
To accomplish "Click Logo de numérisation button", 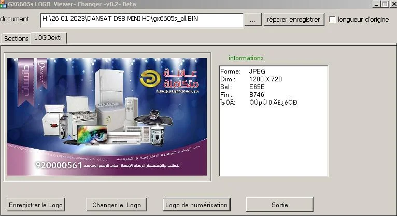I will pos(196,205).
